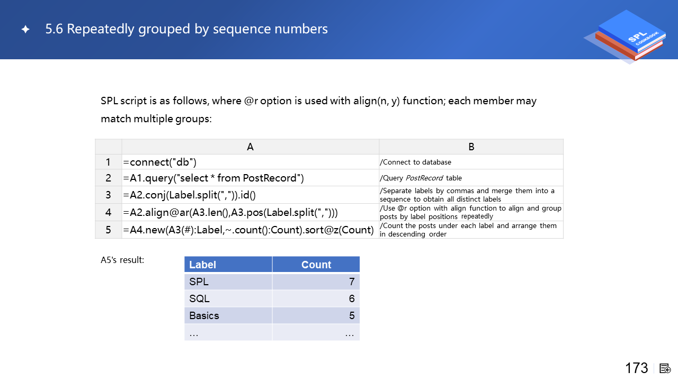
Task: Select the A2.conj Label.split cell
Action: coord(250,195)
